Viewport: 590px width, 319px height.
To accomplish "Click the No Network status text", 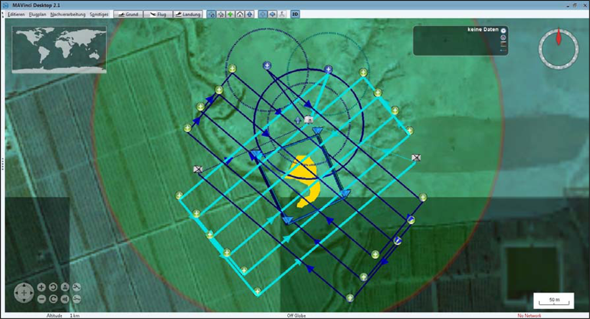I will pyautogui.click(x=529, y=315).
